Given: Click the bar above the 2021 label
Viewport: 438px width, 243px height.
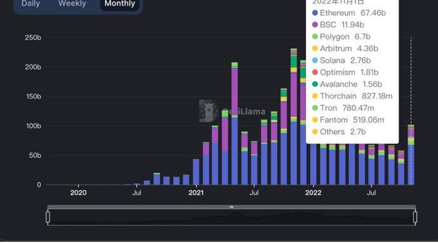Looking at the screenshot, I should pos(196,172).
